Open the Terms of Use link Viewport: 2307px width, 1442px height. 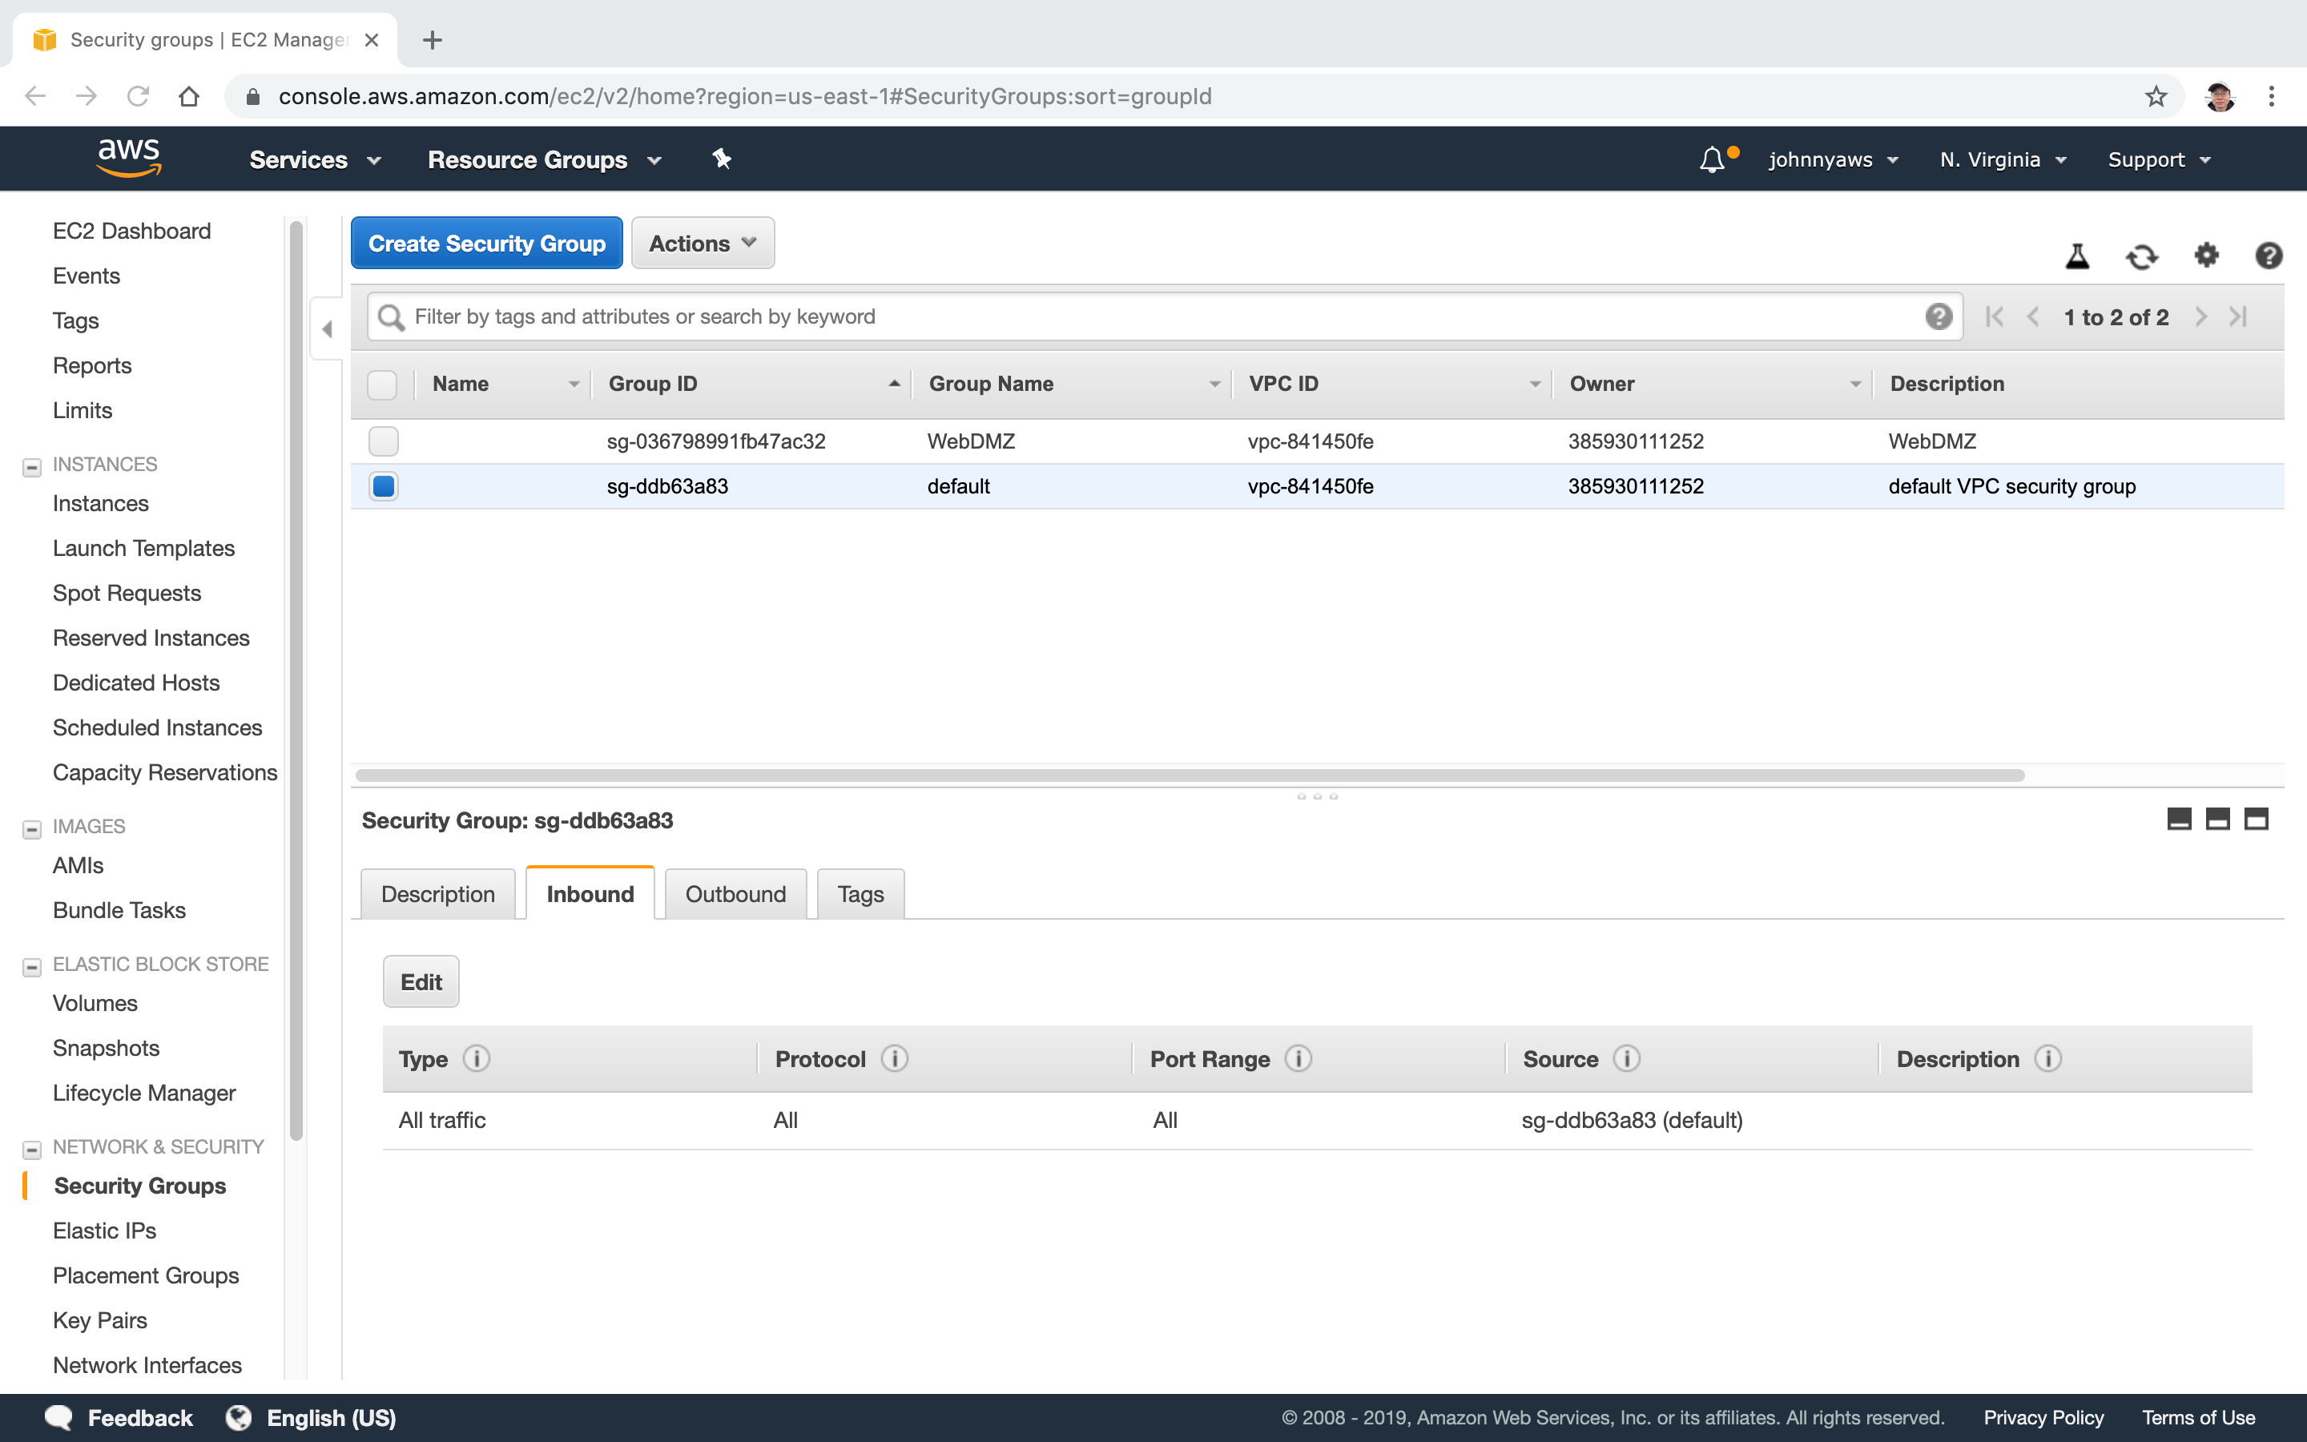(x=2198, y=1417)
